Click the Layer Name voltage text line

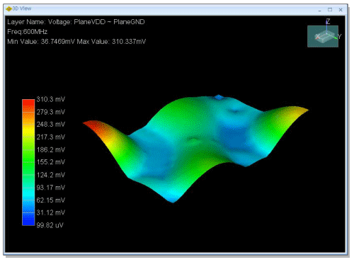coord(76,22)
